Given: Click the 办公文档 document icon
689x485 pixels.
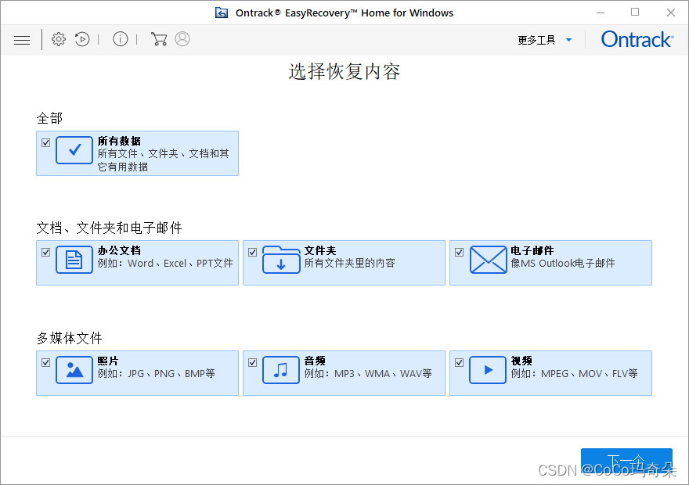Looking at the screenshot, I should tap(74, 260).
